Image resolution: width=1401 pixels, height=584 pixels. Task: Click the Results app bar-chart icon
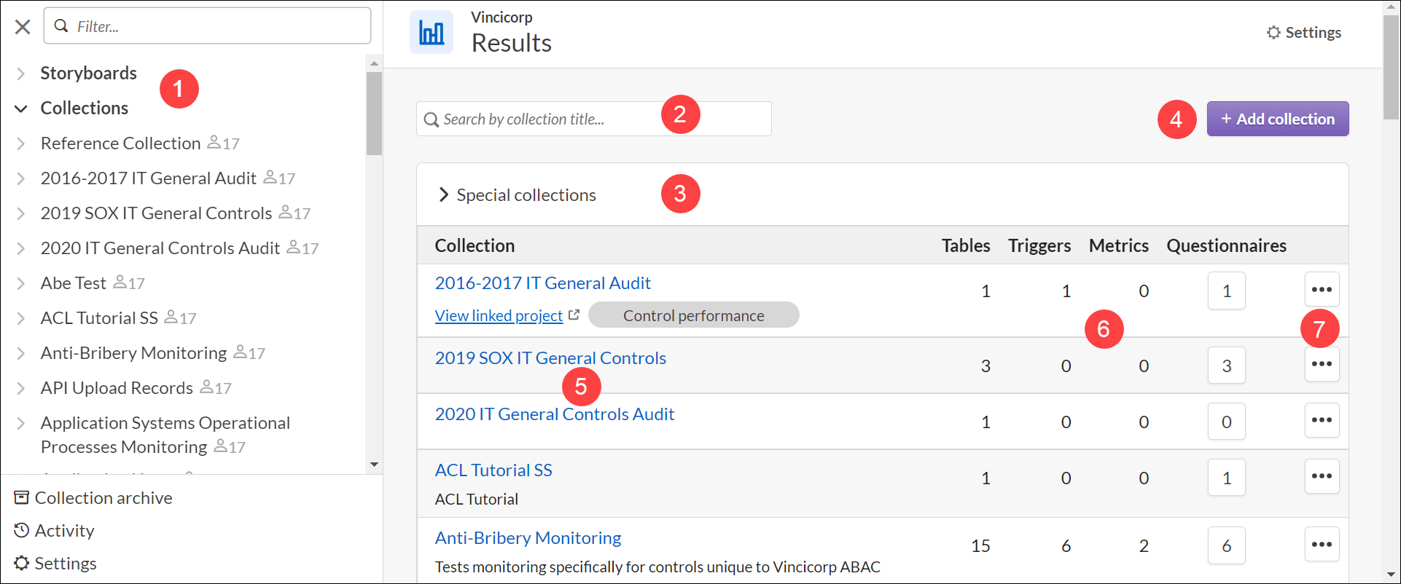click(x=432, y=33)
